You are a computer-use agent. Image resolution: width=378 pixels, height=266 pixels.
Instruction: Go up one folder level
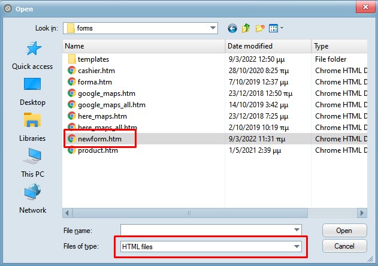pyautogui.click(x=246, y=28)
